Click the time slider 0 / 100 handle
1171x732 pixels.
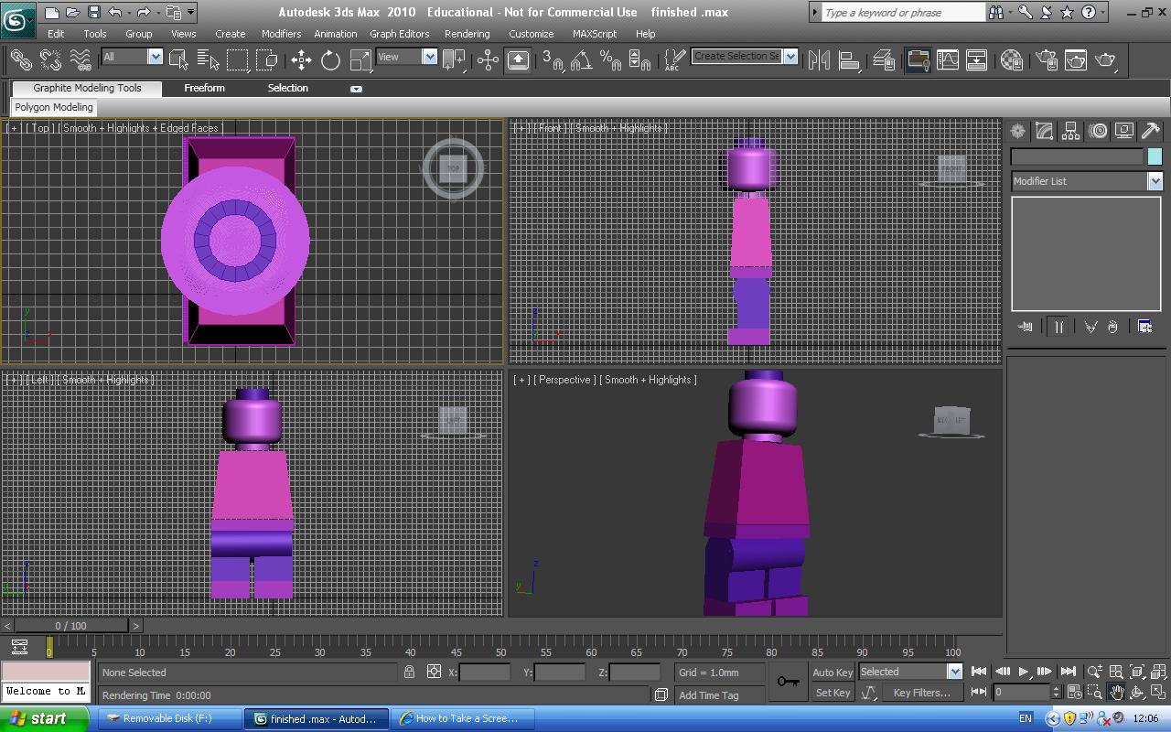[70, 626]
